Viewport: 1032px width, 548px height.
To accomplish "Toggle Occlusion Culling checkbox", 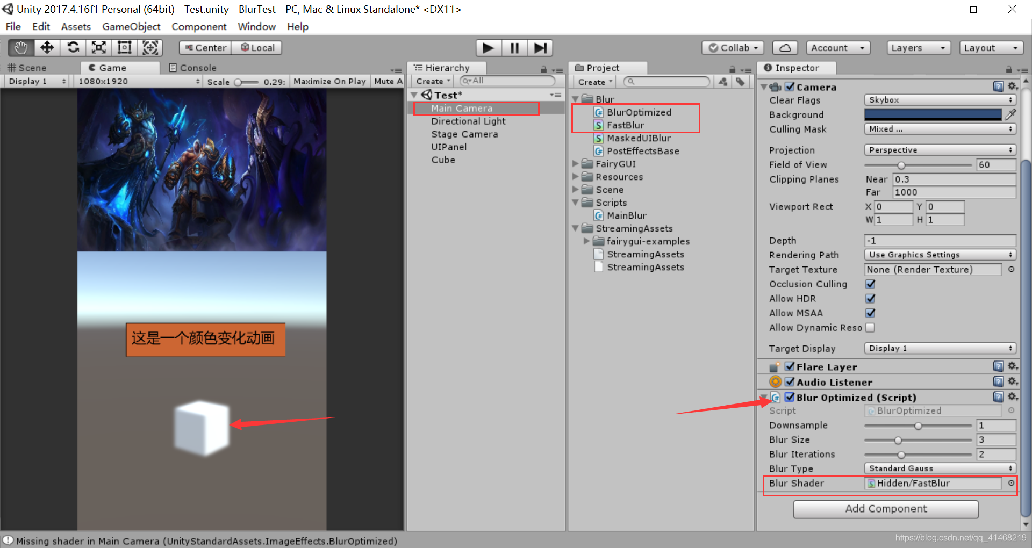I will [x=870, y=284].
